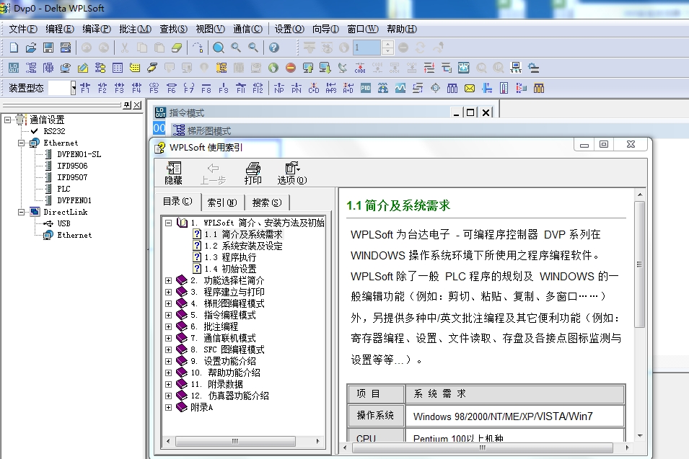Click the CODE compile icon with red arrow
Viewport: 689px width, 459px height.
(360, 68)
